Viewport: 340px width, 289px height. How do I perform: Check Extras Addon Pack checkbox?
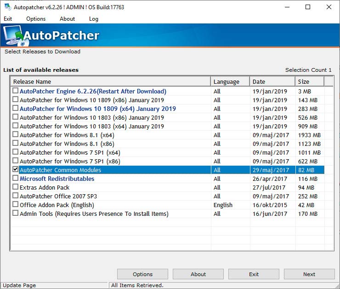click(x=15, y=187)
